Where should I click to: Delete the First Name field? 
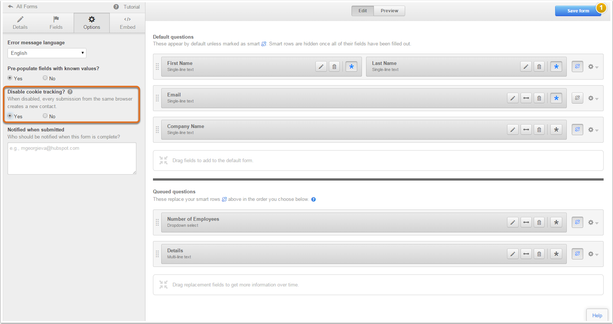click(335, 67)
